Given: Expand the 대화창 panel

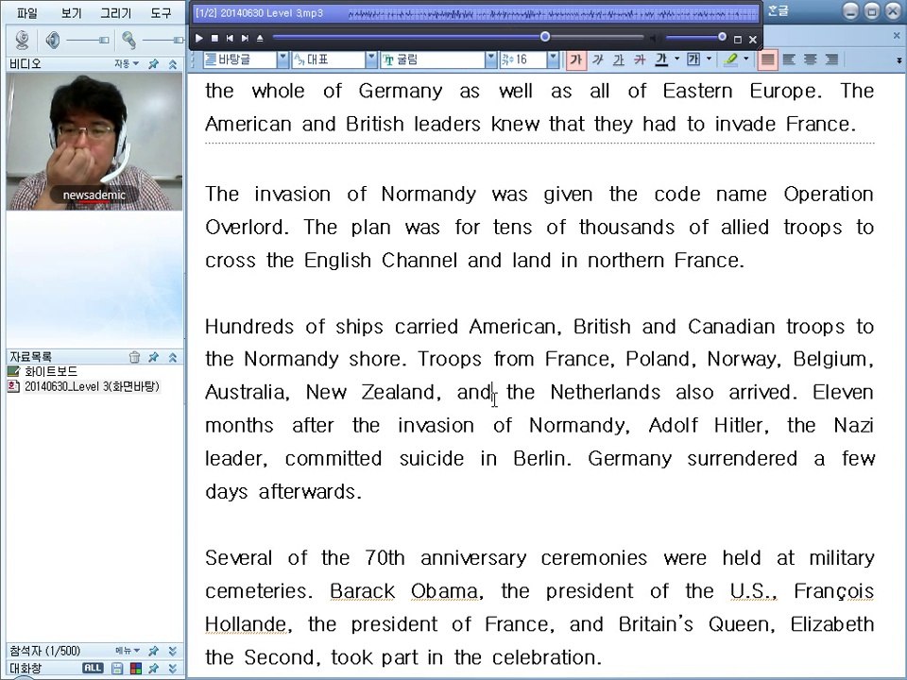Looking at the screenshot, I should pos(172,669).
